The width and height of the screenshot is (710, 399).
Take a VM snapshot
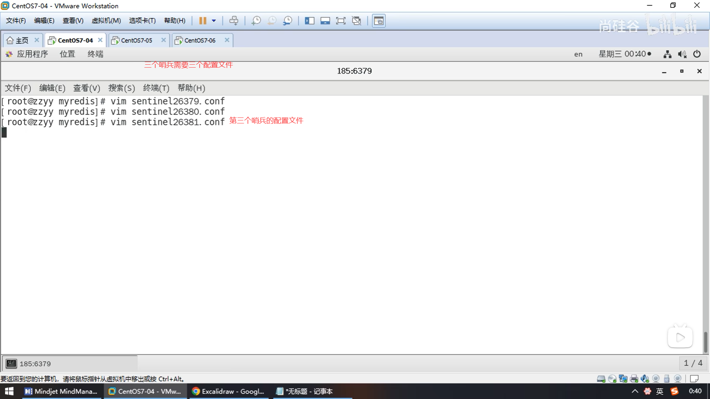pos(256,21)
